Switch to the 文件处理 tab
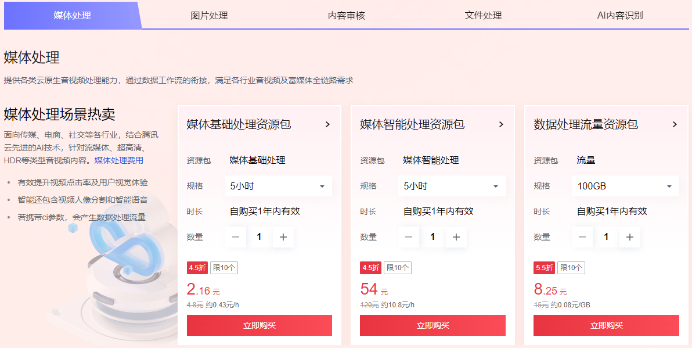 point(483,16)
